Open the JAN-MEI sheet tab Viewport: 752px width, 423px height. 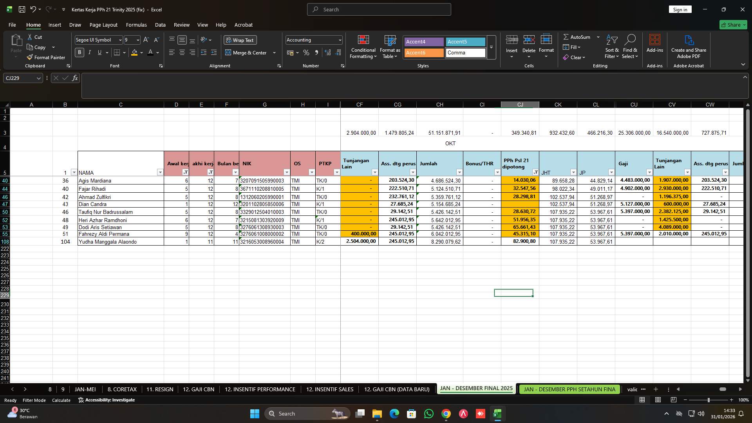(85, 389)
